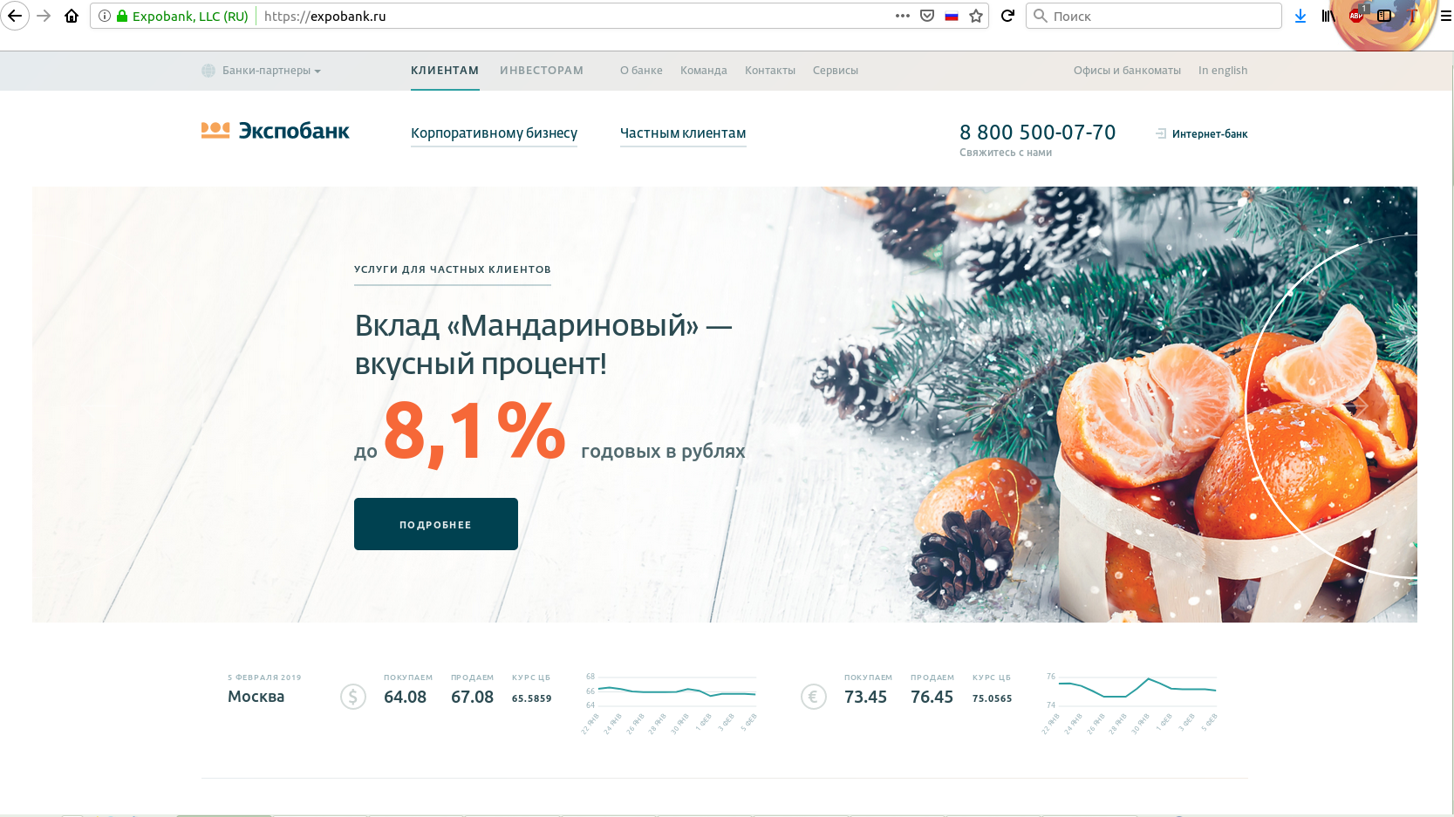Open the downloads arrow icon

(x=1300, y=16)
